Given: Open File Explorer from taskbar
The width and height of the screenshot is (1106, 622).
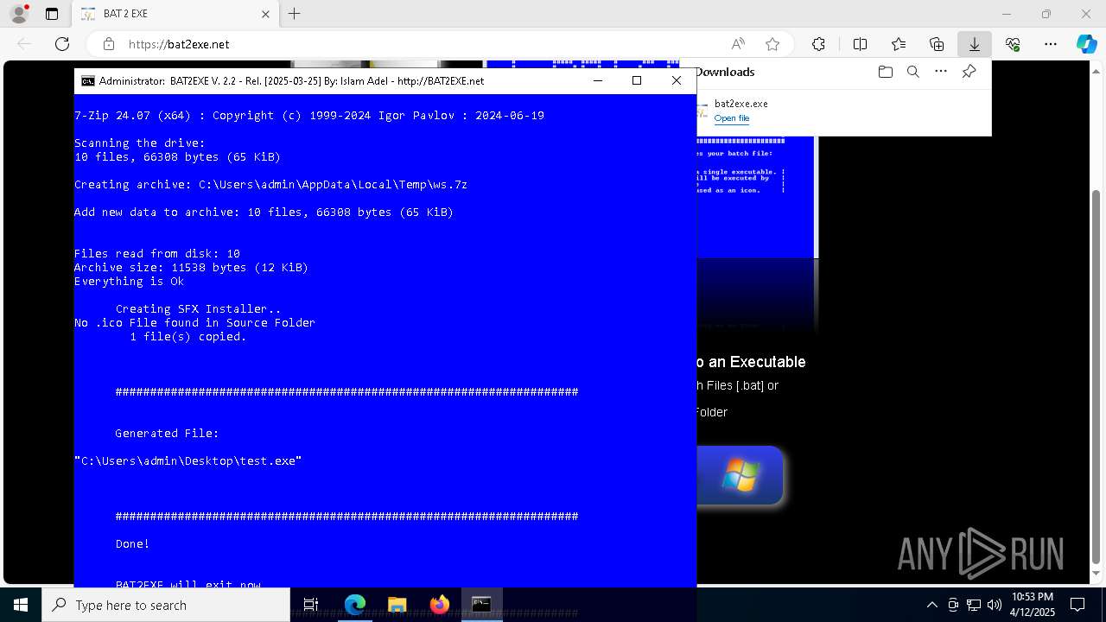Looking at the screenshot, I should [x=397, y=605].
